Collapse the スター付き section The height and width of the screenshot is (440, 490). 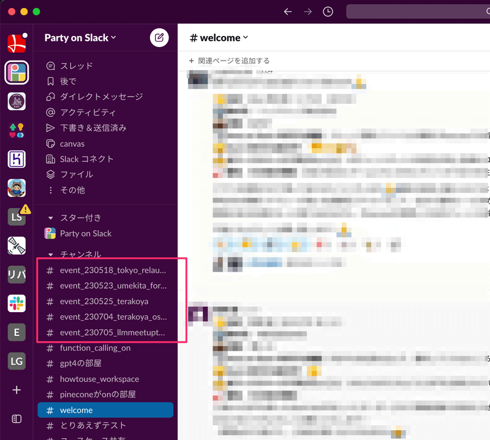point(51,218)
